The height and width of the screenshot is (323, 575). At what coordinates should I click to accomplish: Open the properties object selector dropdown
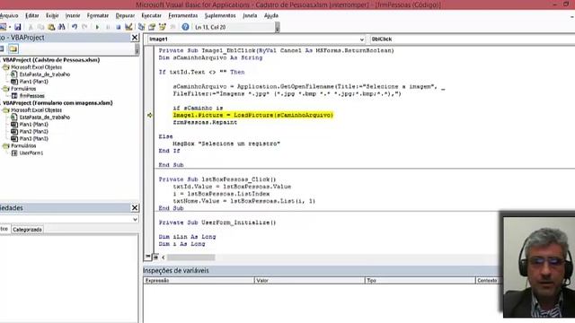click(x=135, y=219)
